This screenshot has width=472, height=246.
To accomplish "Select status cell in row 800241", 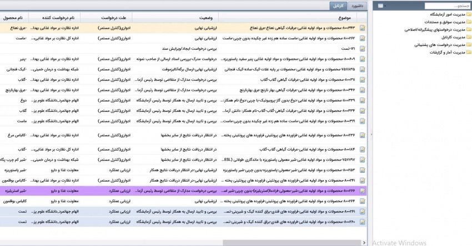I will (183, 181).
